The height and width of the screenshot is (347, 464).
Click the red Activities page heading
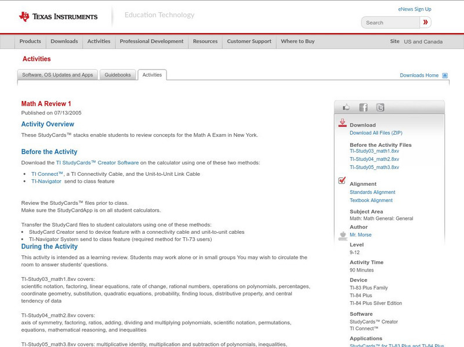click(37, 59)
